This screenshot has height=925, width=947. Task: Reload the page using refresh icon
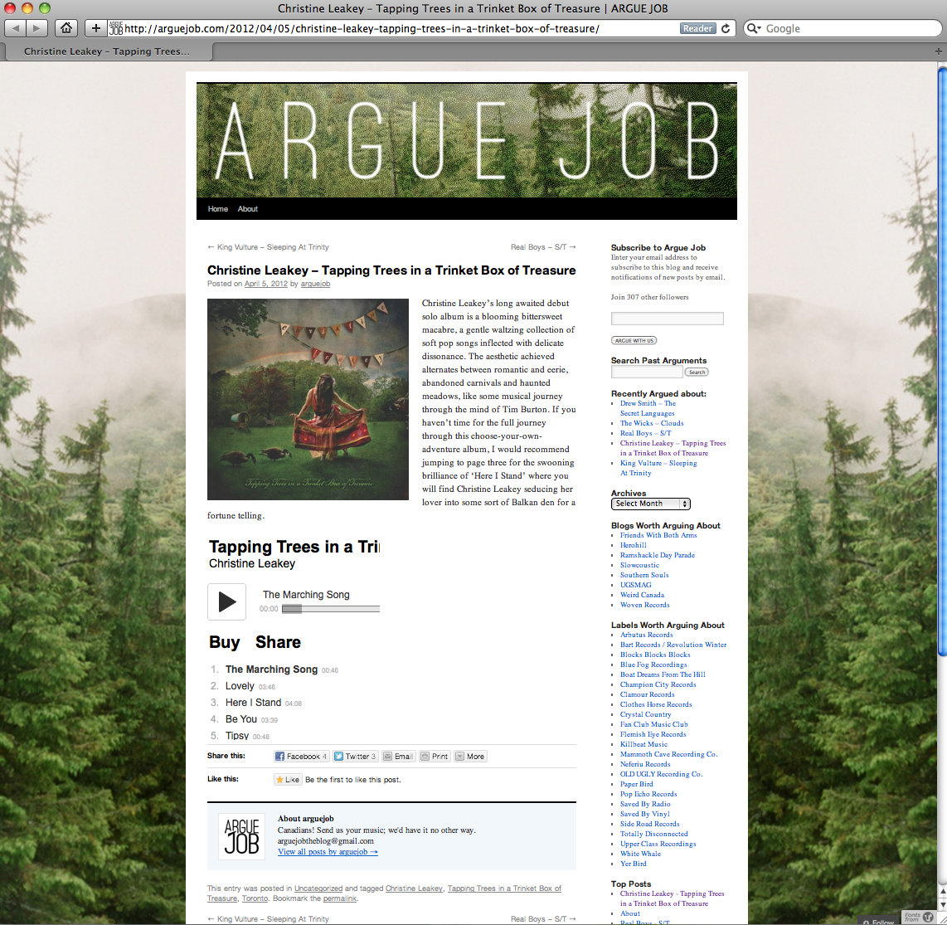[x=726, y=28]
